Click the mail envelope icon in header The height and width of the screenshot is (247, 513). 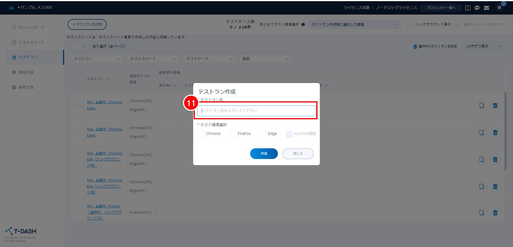pos(486,8)
